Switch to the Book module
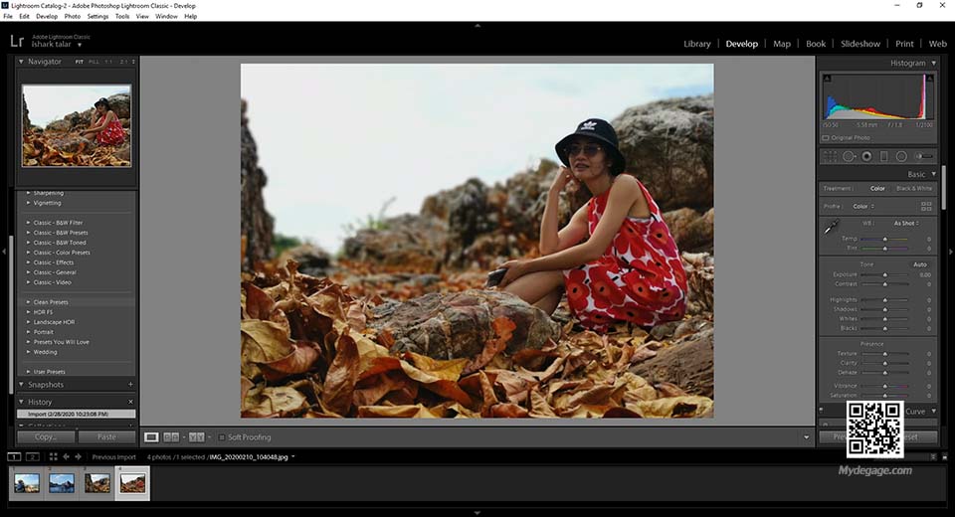This screenshot has width=955, height=517. coord(816,44)
